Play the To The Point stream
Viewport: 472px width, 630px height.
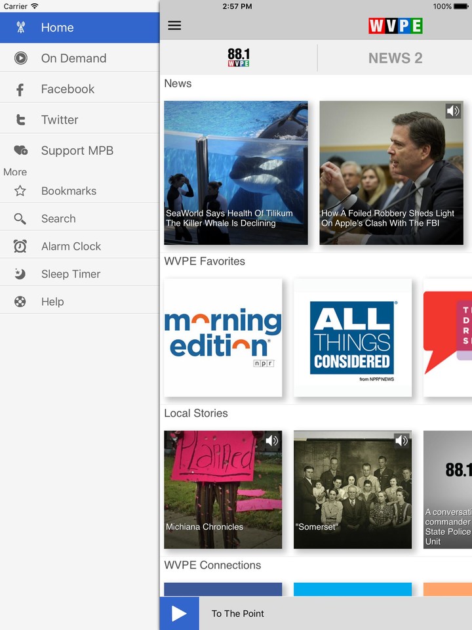(x=179, y=614)
